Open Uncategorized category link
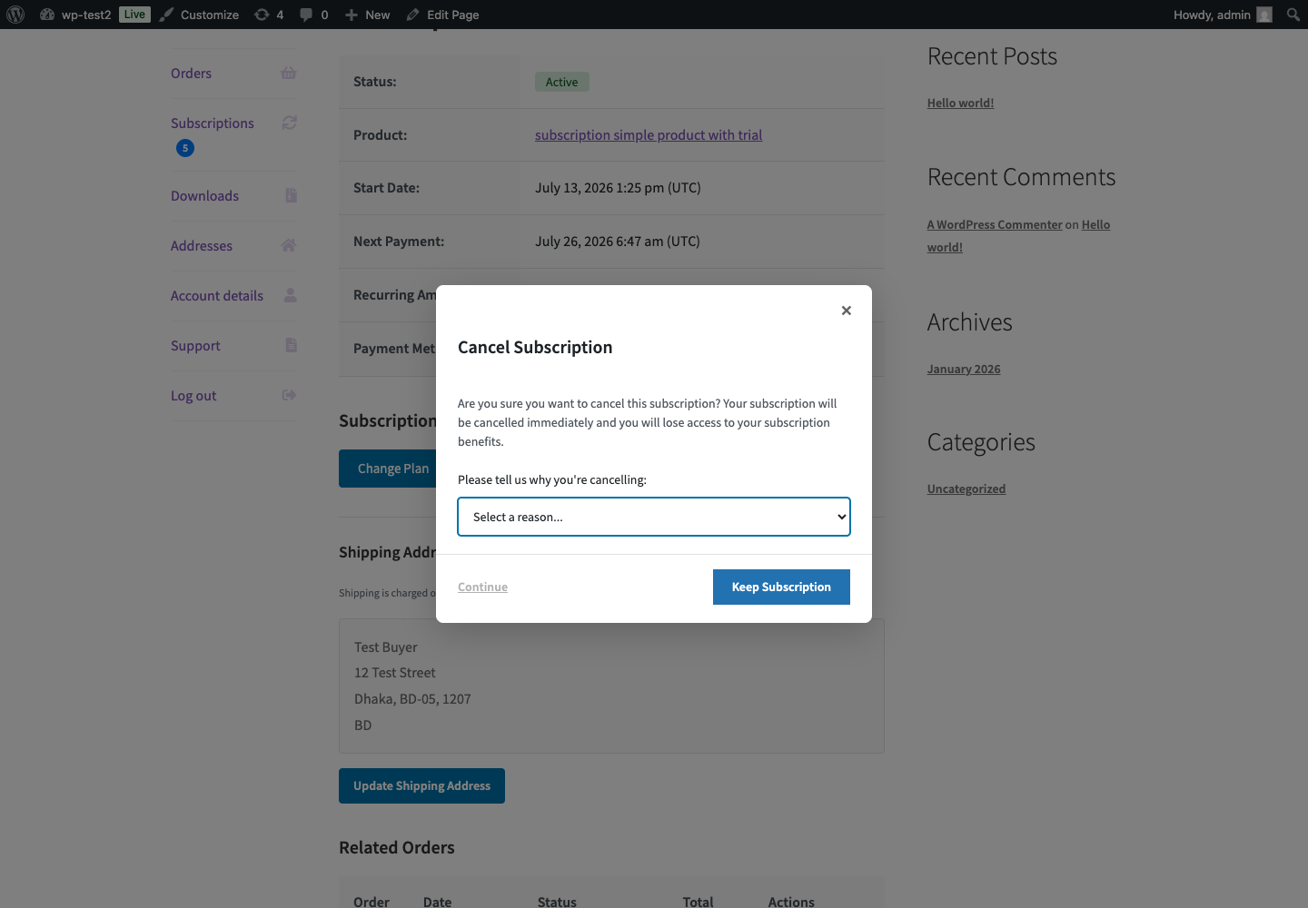The width and height of the screenshot is (1308, 908). coord(966,489)
